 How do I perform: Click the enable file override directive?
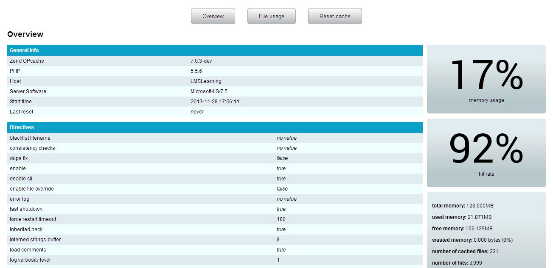coord(32,189)
